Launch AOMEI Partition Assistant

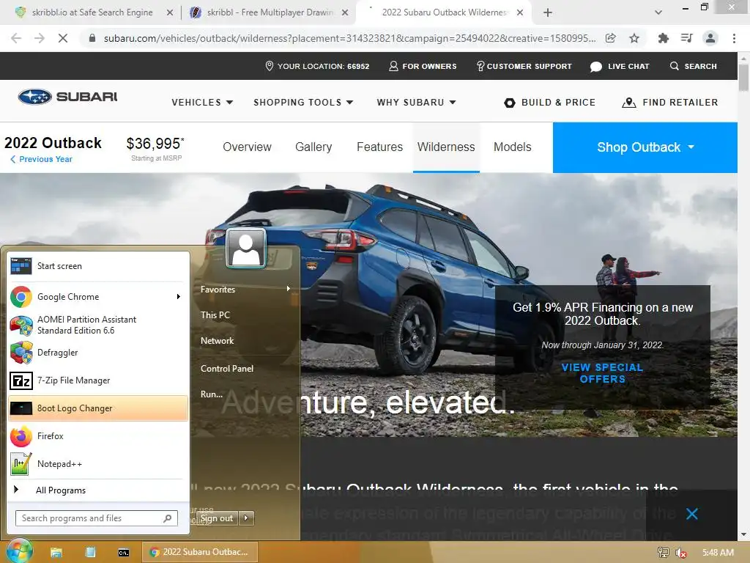pyautogui.click(x=98, y=325)
